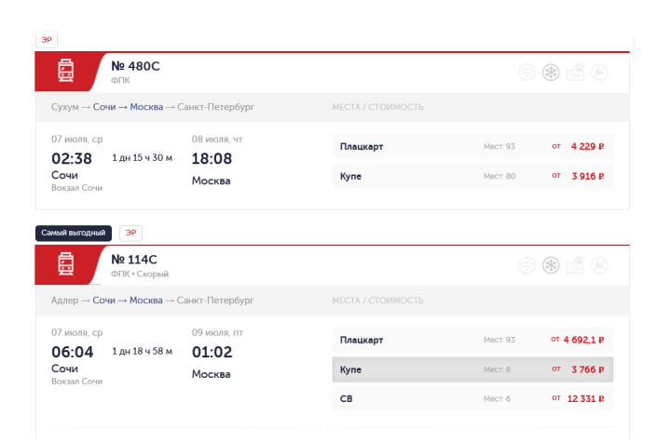671x443 pixels.
Task: Click the Wi-Fi icon for train 114С
Action: coord(527,265)
